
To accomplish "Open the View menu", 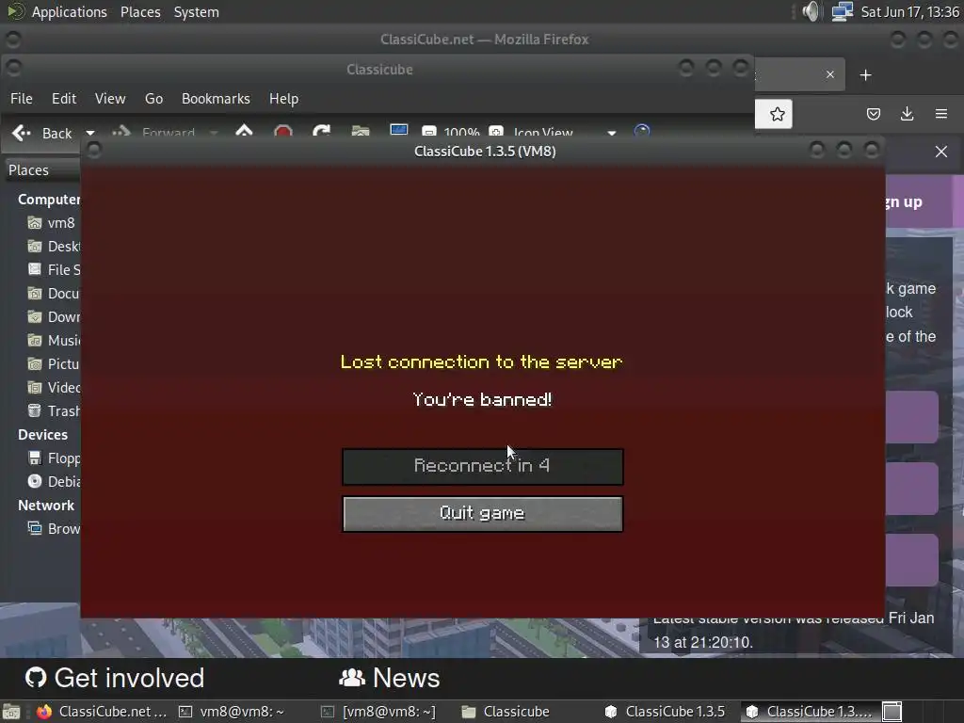I will point(110,98).
